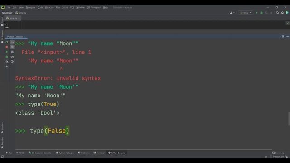Open console settings wrench-gear icon

point(7,62)
